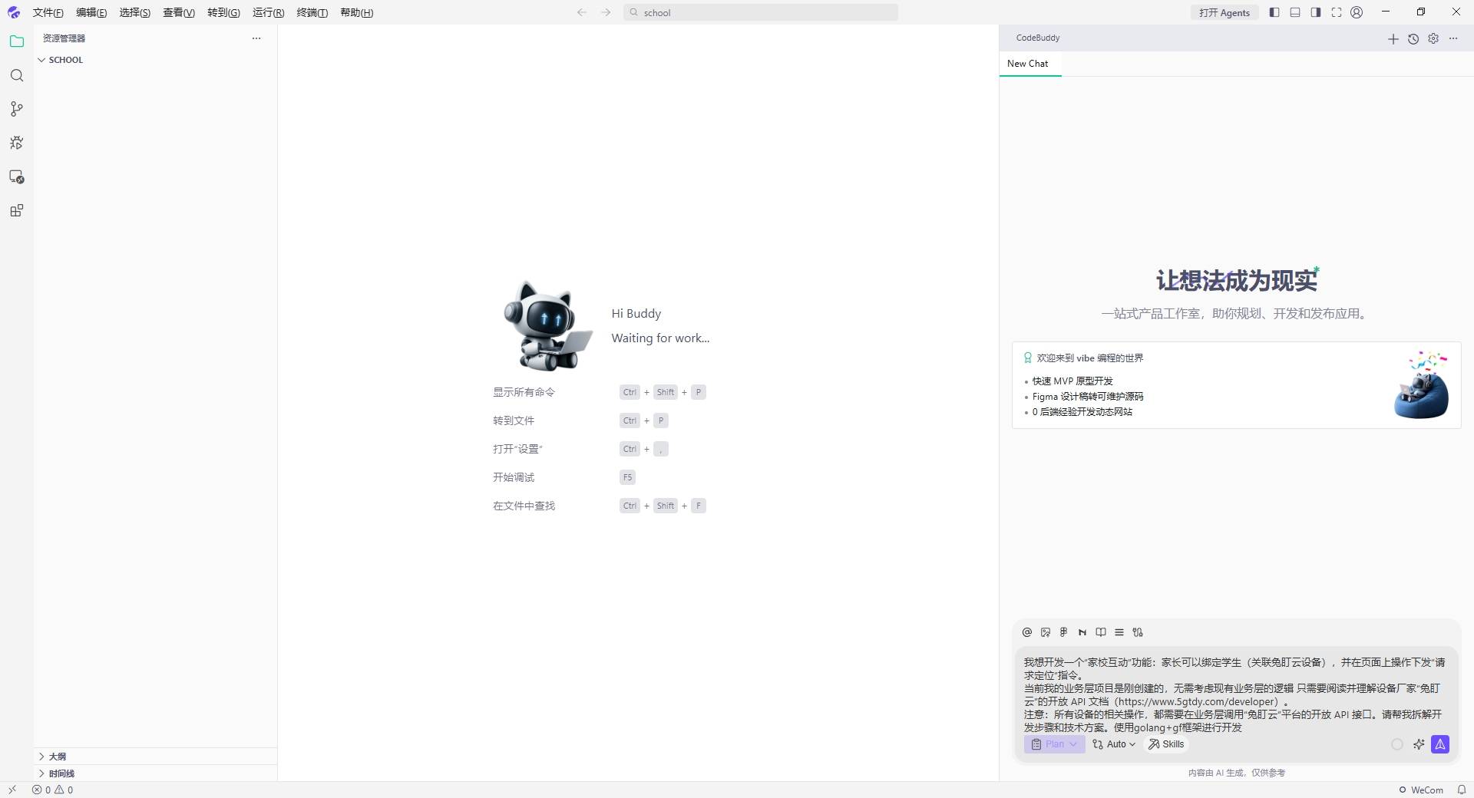The height and width of the screenshot is (798, 1474).
Task: Click the Figma icon in chat toolbar
Action: point(1064,632)
